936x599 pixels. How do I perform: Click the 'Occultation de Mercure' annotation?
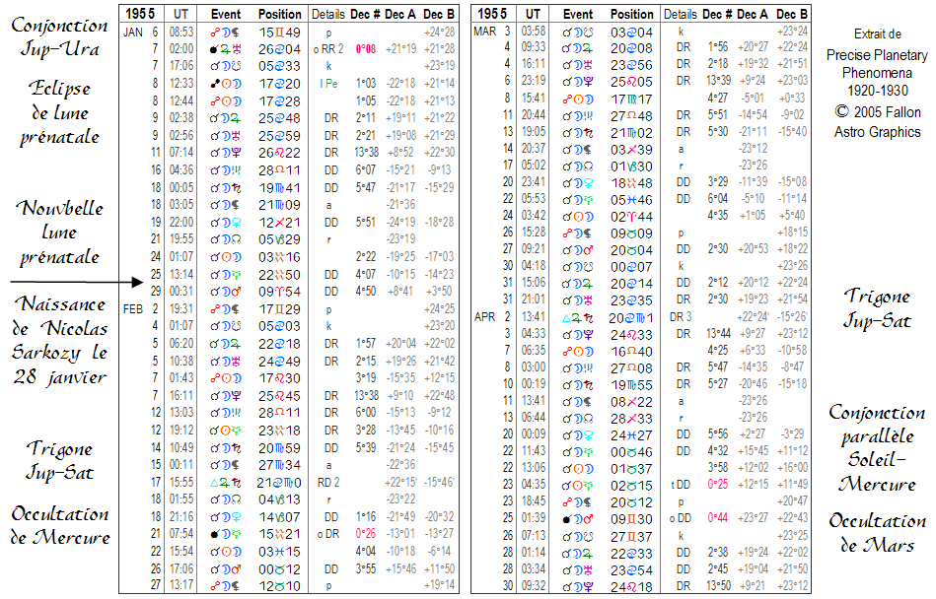[60, 526]
